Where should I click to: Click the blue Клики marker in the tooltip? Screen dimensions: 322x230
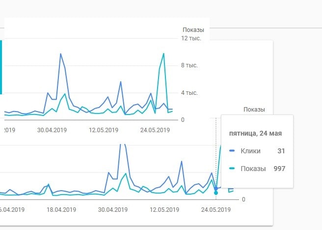232,151
